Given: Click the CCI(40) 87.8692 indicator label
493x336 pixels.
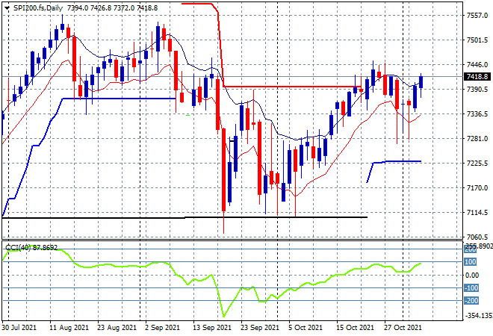Looking at the screenshot, I should 31,248.
